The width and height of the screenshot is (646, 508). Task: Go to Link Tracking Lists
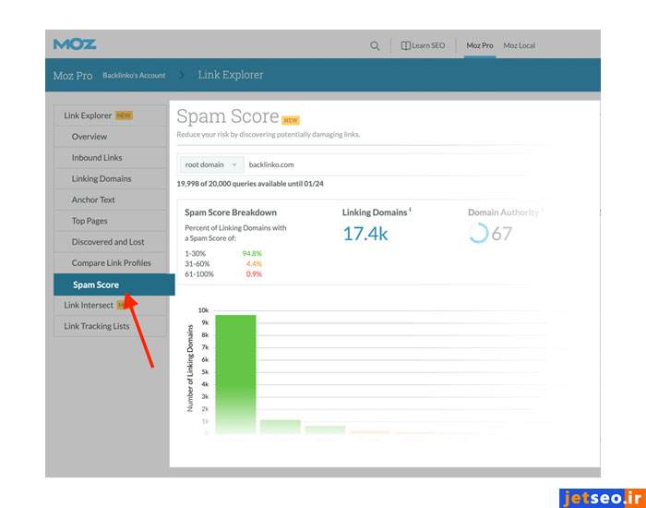97,326
